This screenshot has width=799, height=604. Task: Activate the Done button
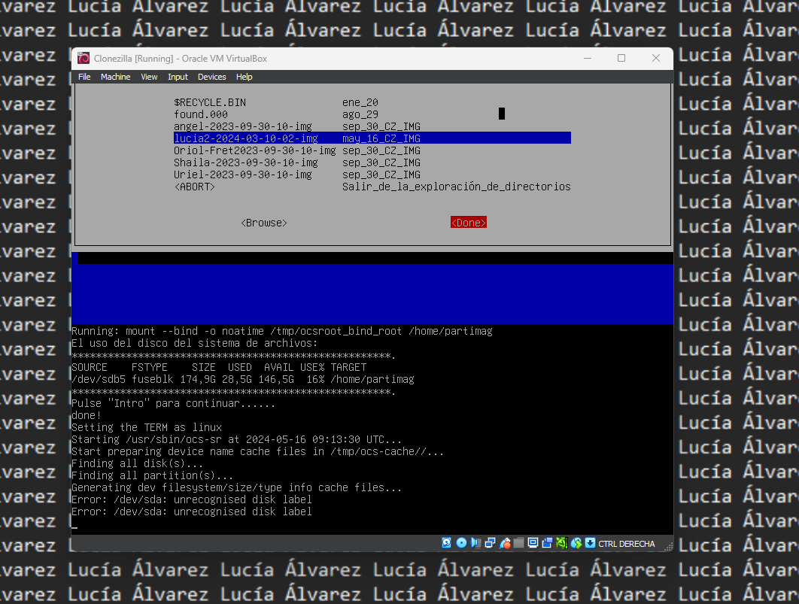(x=468, y=222)
